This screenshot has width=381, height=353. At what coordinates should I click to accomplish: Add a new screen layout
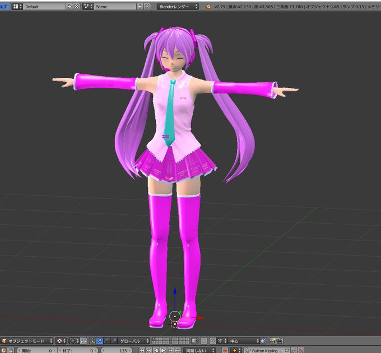coord(69,7)
